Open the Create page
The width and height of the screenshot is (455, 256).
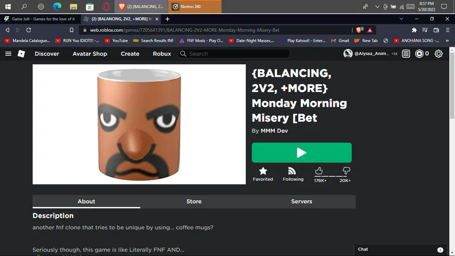tap(130, 54)
